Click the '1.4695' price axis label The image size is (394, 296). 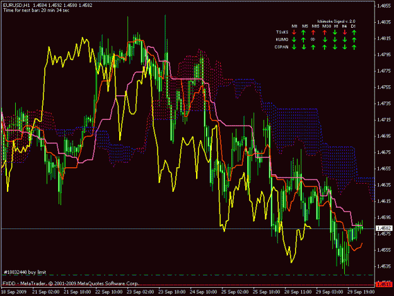(384, 136)
